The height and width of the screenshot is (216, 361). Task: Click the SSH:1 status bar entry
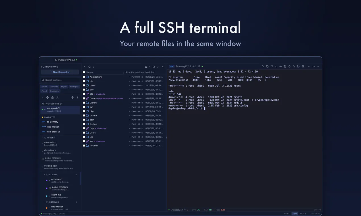[287, 214]
